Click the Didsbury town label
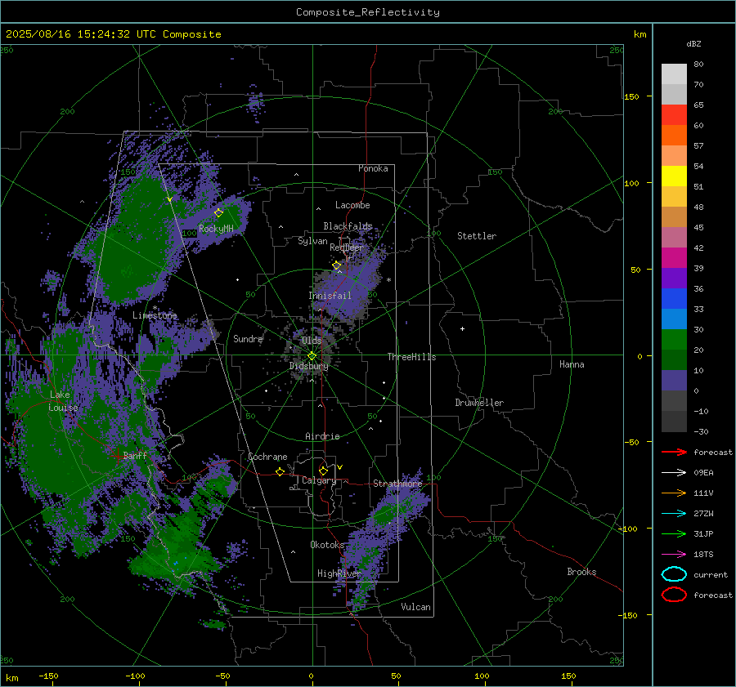This screenshot has width=736, height=687. point(308,366)
